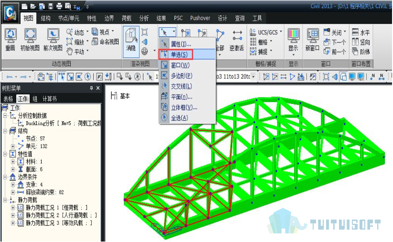Choose 全选(A) from the selection menu
Screen dimensions: 393x242
187,117
